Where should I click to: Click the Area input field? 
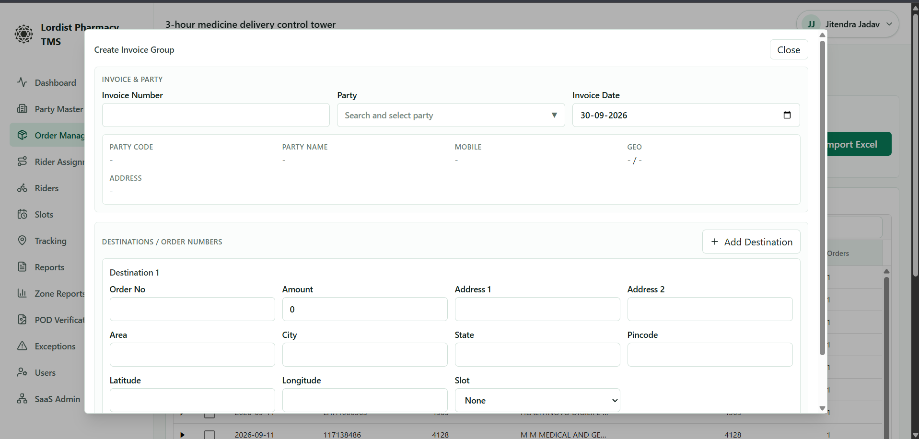(x=192, y=355)
